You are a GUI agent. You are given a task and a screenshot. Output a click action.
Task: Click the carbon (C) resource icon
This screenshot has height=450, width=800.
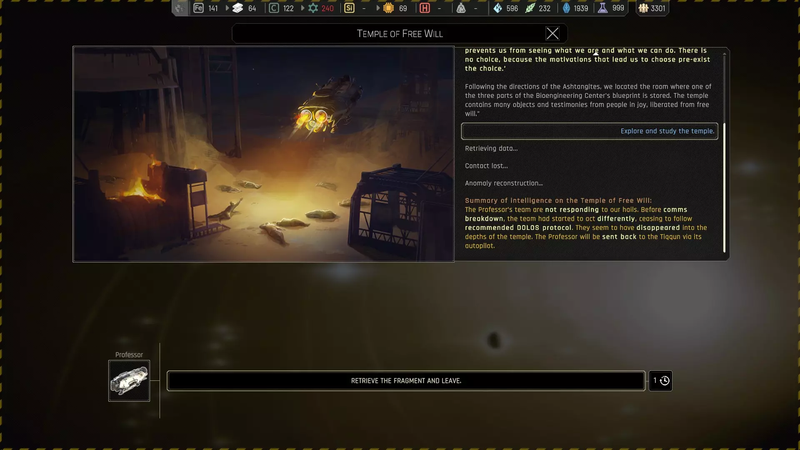pyautogui.click(x=274, y=8)
